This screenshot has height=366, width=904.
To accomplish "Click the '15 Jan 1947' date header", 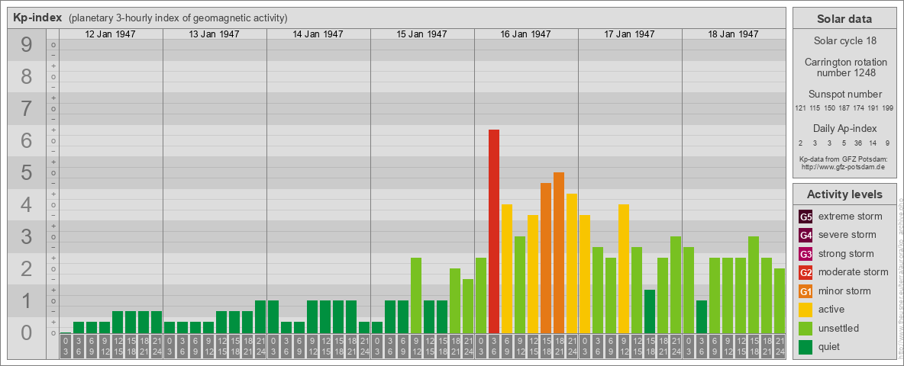I will click(421, 34).
